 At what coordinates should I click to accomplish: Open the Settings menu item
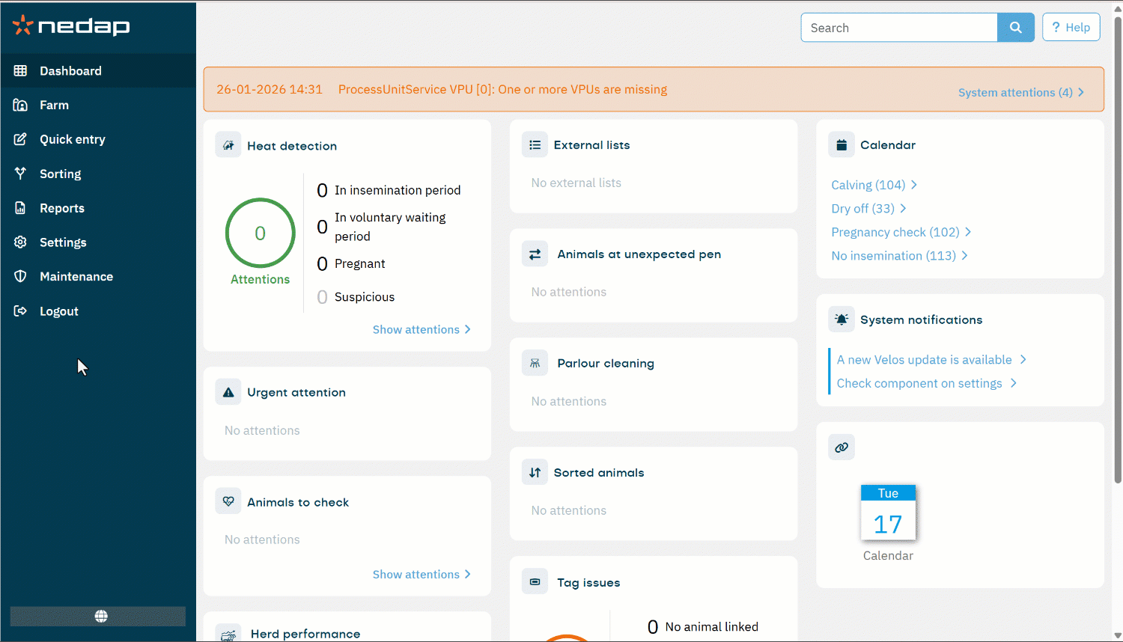click(x=98, y=242)
